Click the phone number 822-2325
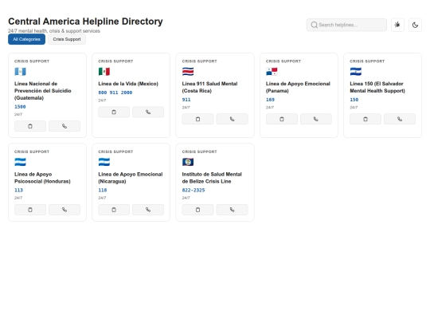Image resolution: width=430 pixels, height=323 pixels. [193, 190]
